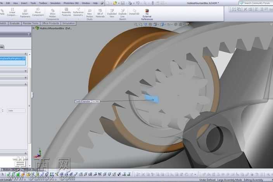Image resolution: width=273 pixels, height=182 pixels.
Task: Open the Help menu
Action: click(95, 3)
